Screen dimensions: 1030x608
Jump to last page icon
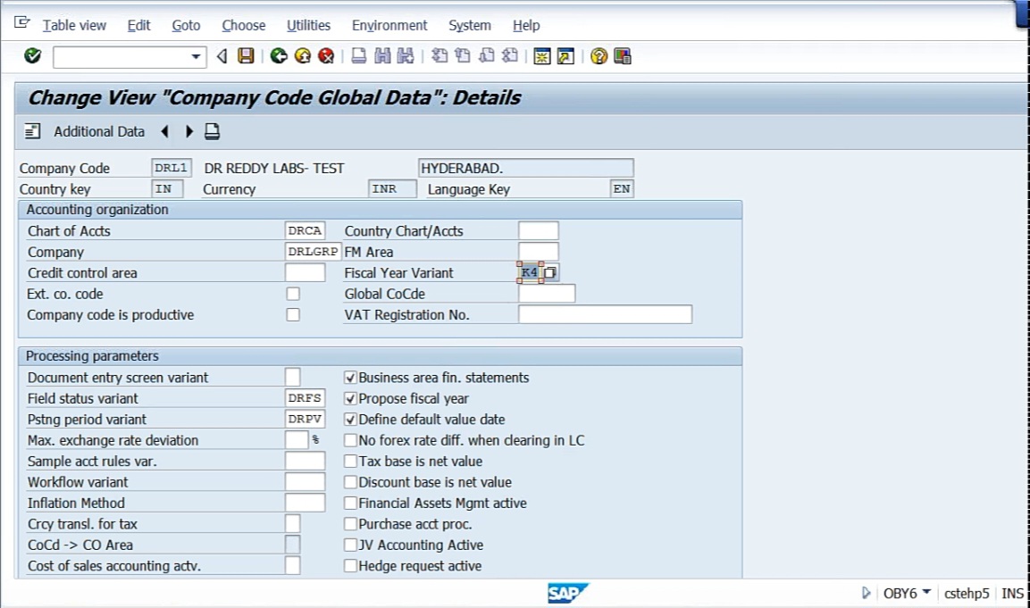tap(510, 56)
